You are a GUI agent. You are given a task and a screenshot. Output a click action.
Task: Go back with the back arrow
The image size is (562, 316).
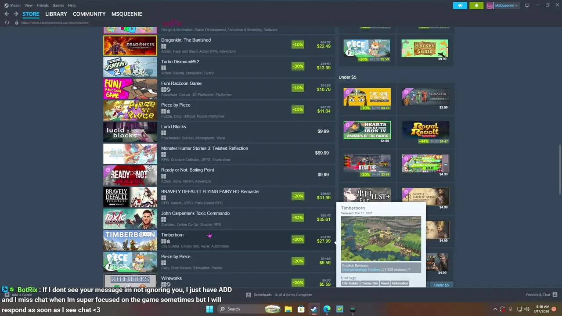click(7, 14)
